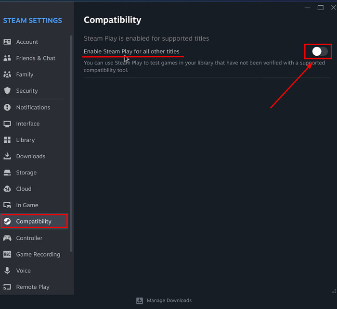Open the Family settings section

pos(34,74)
